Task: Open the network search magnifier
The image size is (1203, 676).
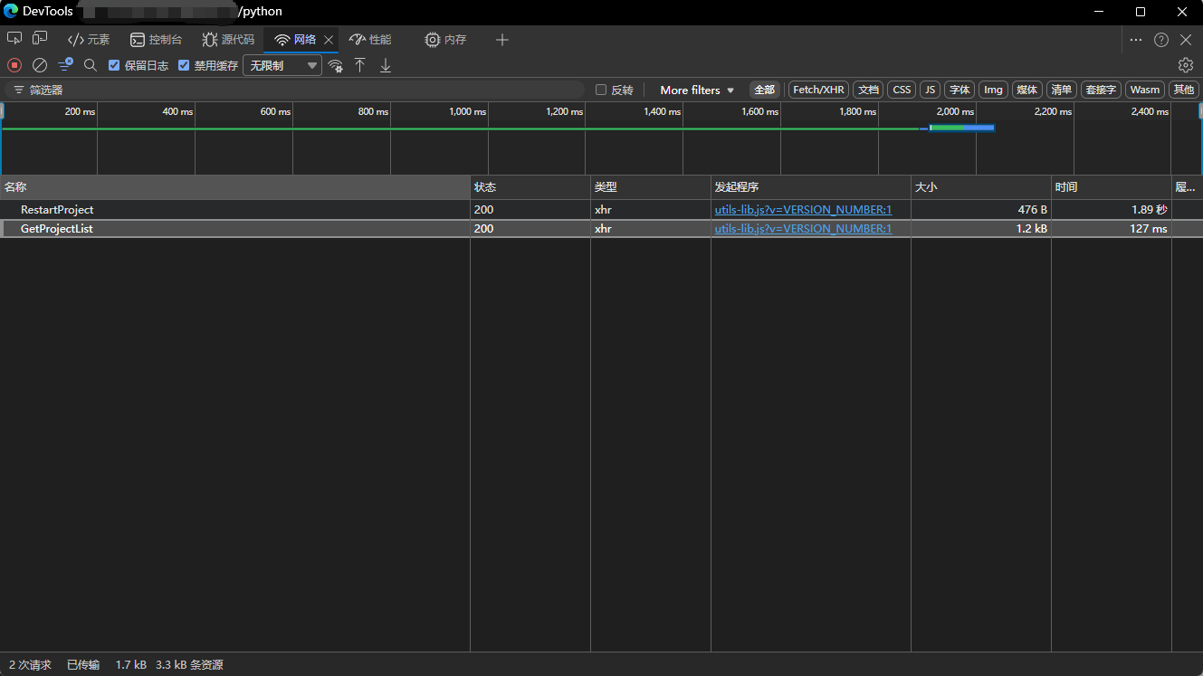Action: pos(91,65)
